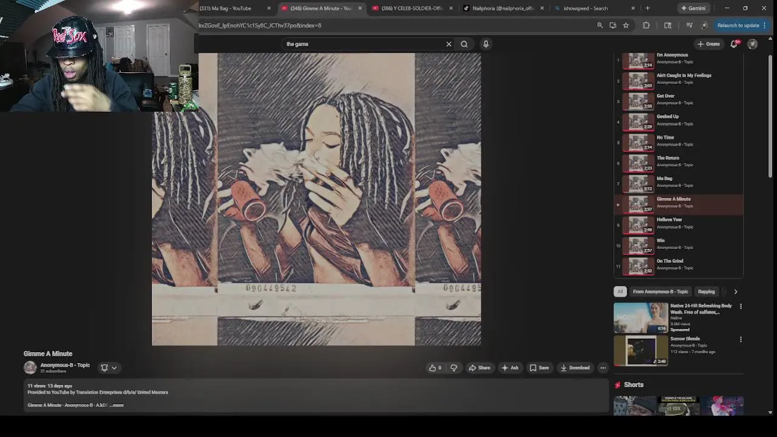777x437 pixels.
Task: Click the Create button
Action: (x=708, y=44)
